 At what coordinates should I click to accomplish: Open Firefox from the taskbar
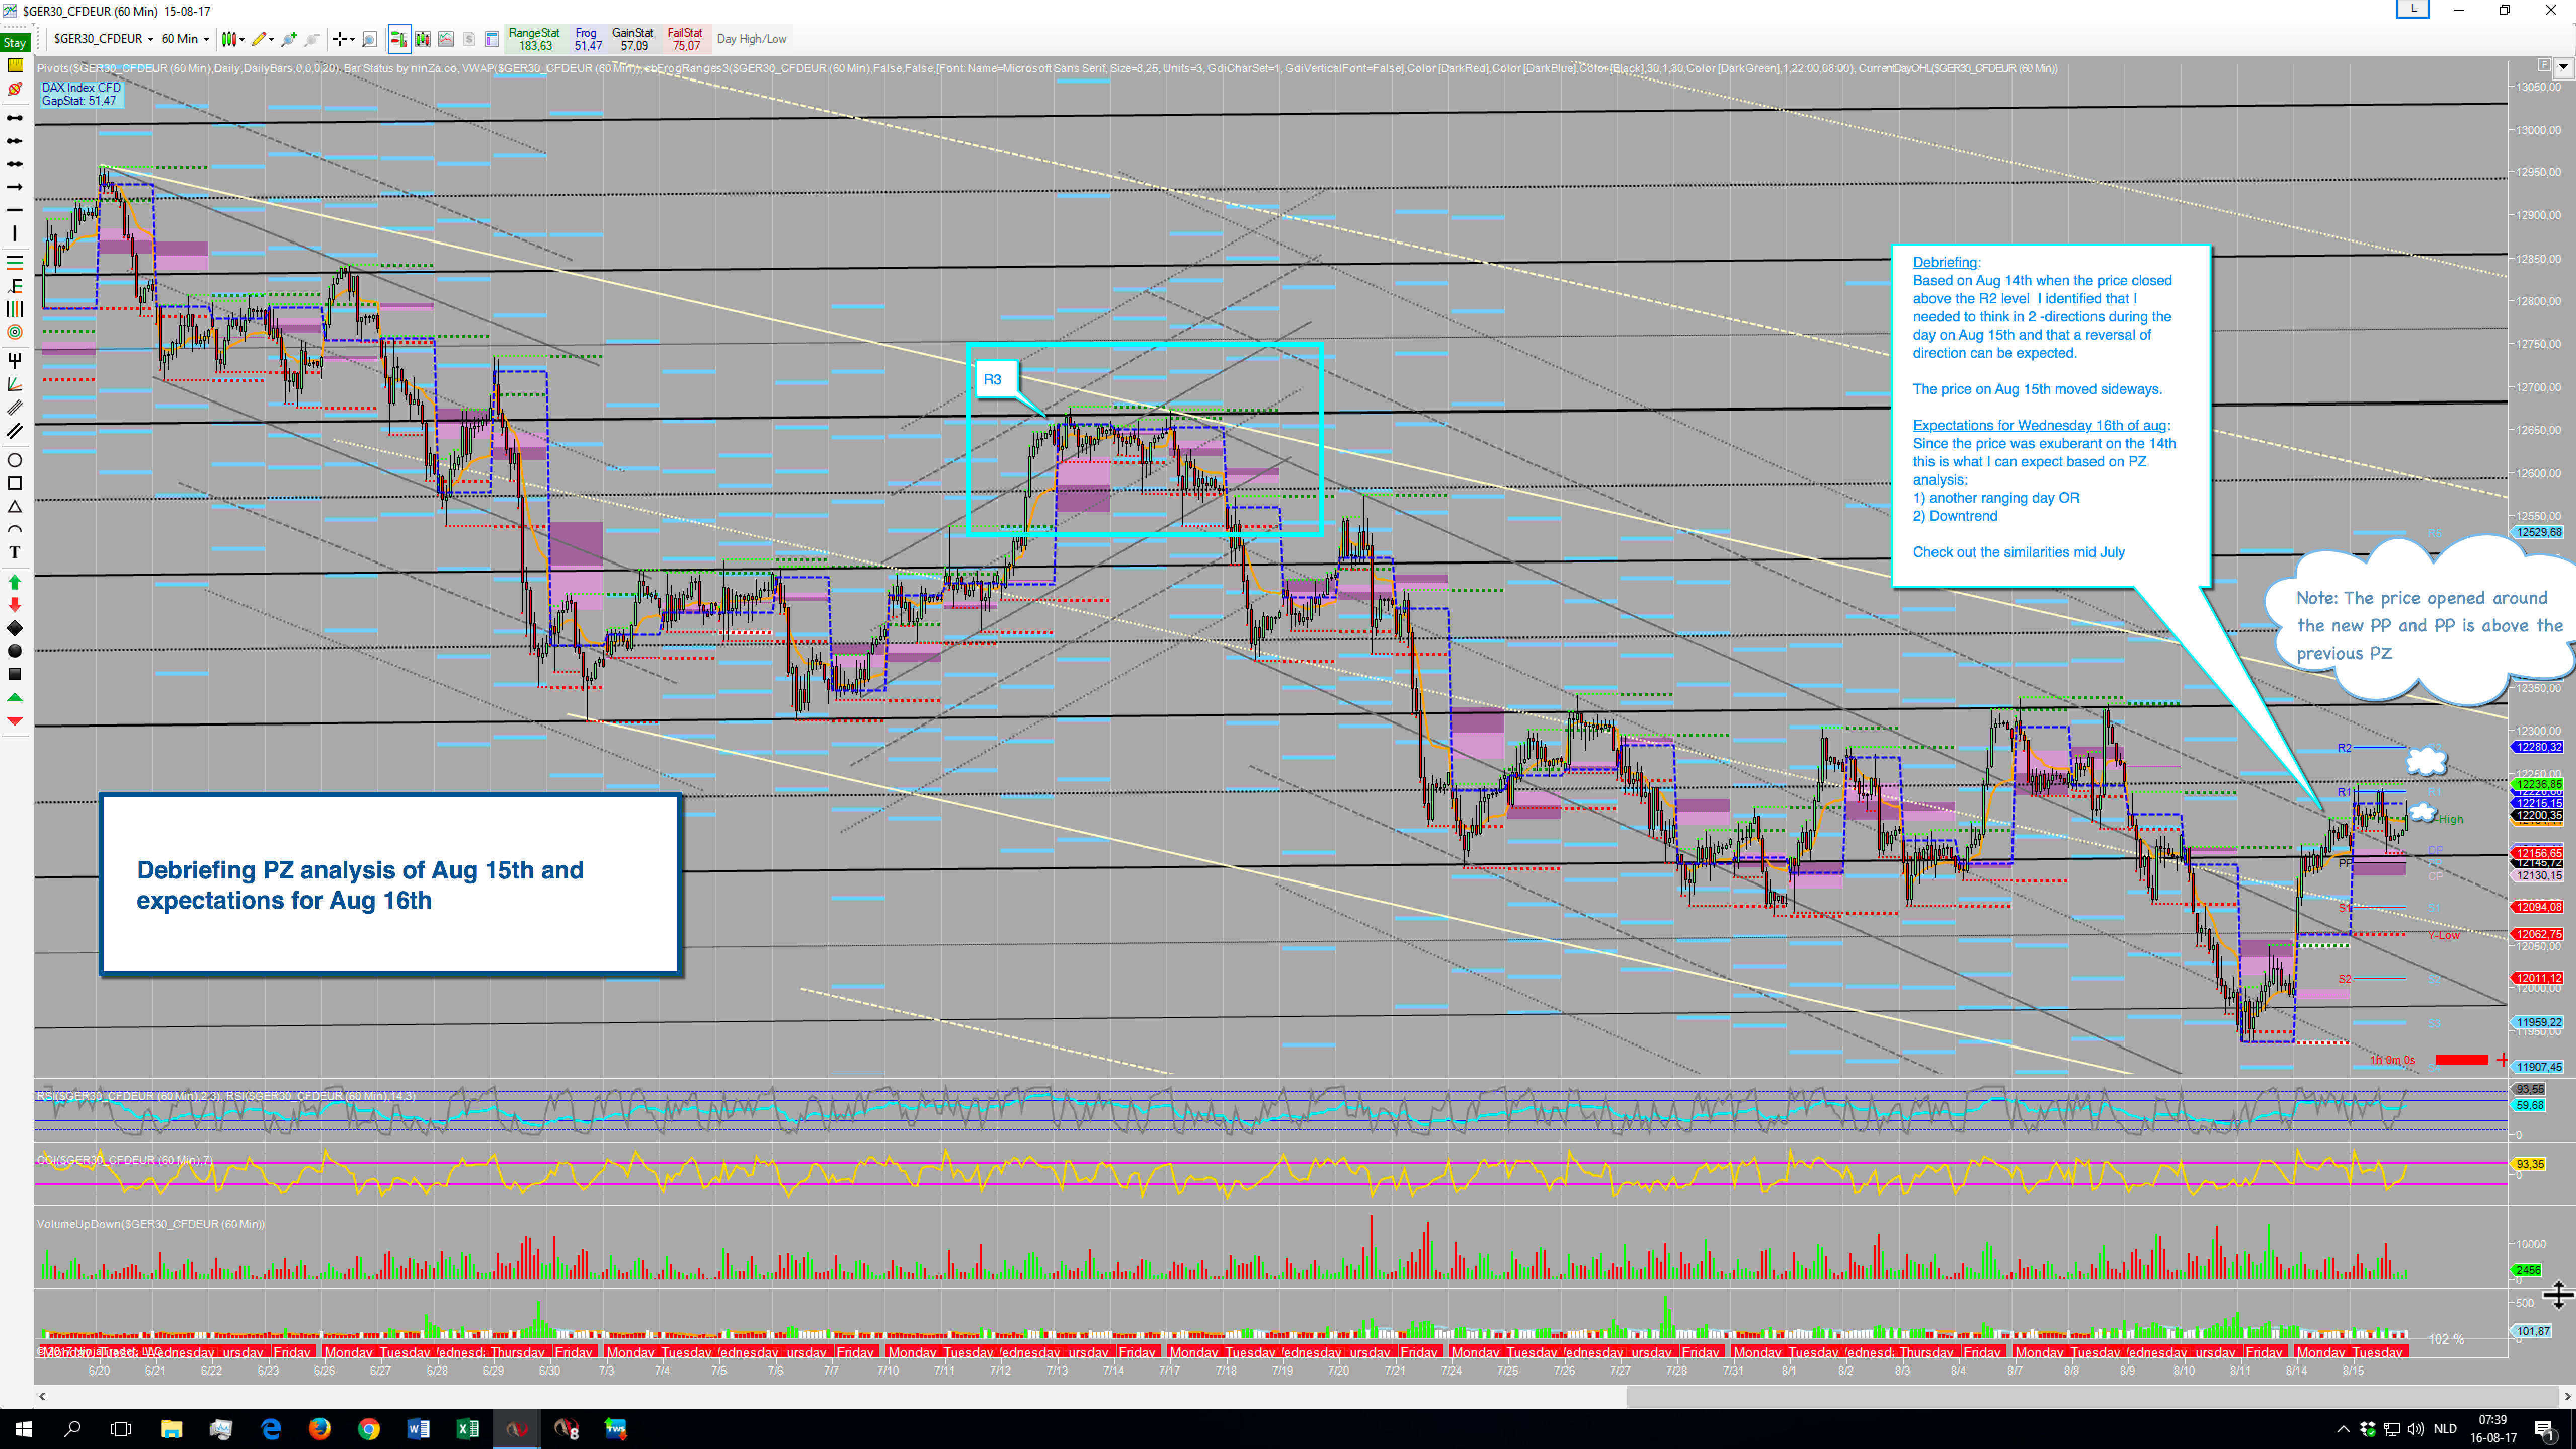click(x=319, y=1428)
